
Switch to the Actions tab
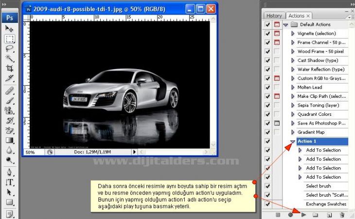click(296, 16)
